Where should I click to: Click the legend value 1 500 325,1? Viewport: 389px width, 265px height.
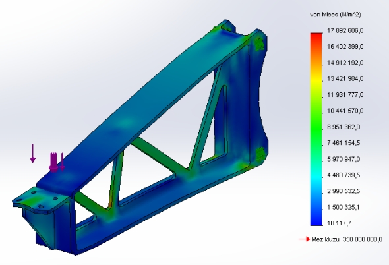coord(344,207)
